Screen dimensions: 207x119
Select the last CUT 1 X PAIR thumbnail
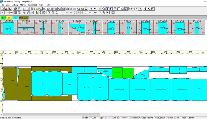[197, 27]
